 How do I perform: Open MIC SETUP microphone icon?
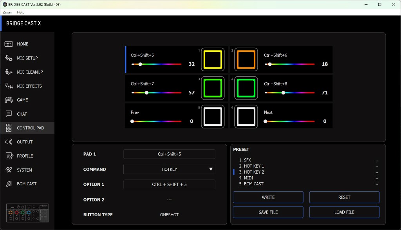tap(9, 58)
